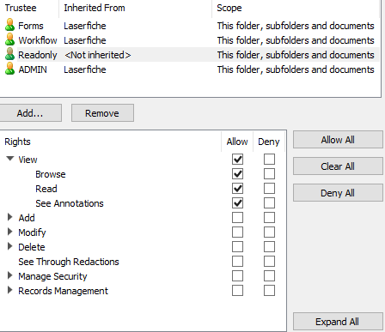The width and height of the screenshot is (385, 332).
Task: Uncheck Allow for the Read right
Action: (237, 189)
